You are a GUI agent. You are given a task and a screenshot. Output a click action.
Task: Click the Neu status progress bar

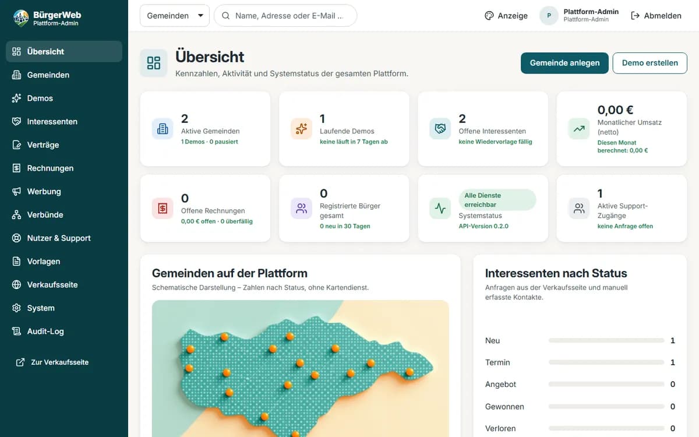pos(606,340)
